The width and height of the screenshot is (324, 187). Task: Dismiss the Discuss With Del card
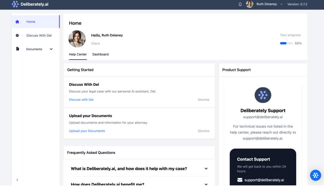(x=203, y=100)
